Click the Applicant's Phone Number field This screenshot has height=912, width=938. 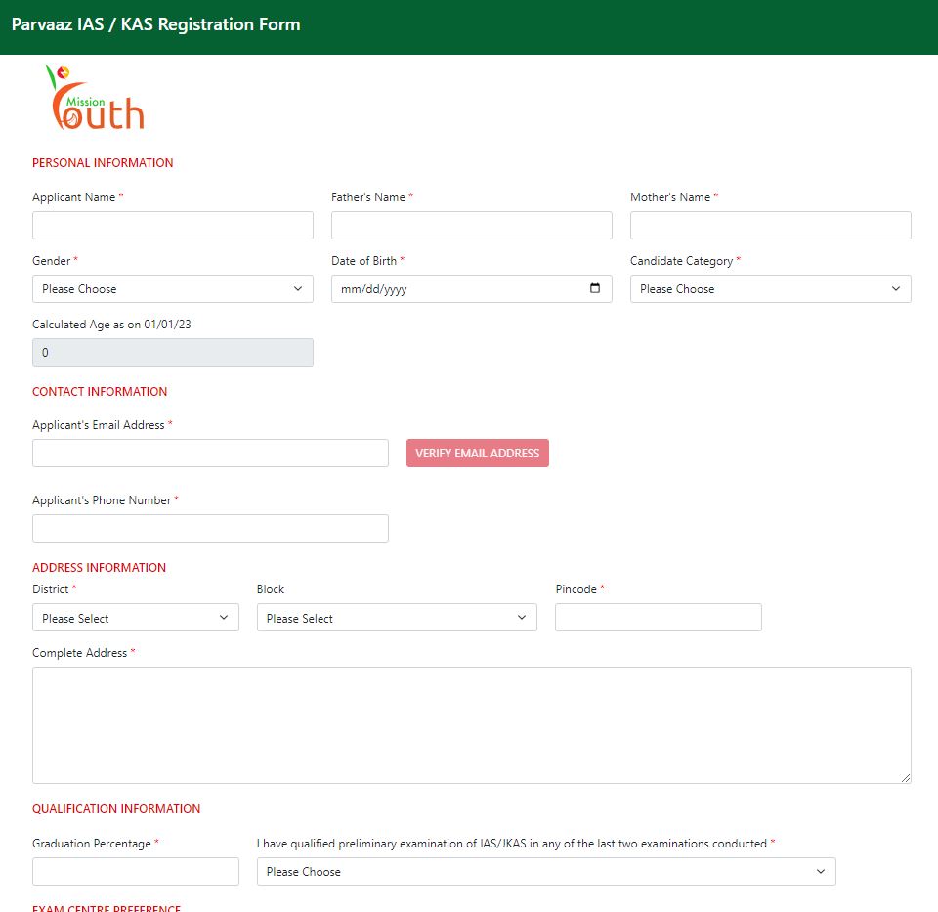coord(210,529)
